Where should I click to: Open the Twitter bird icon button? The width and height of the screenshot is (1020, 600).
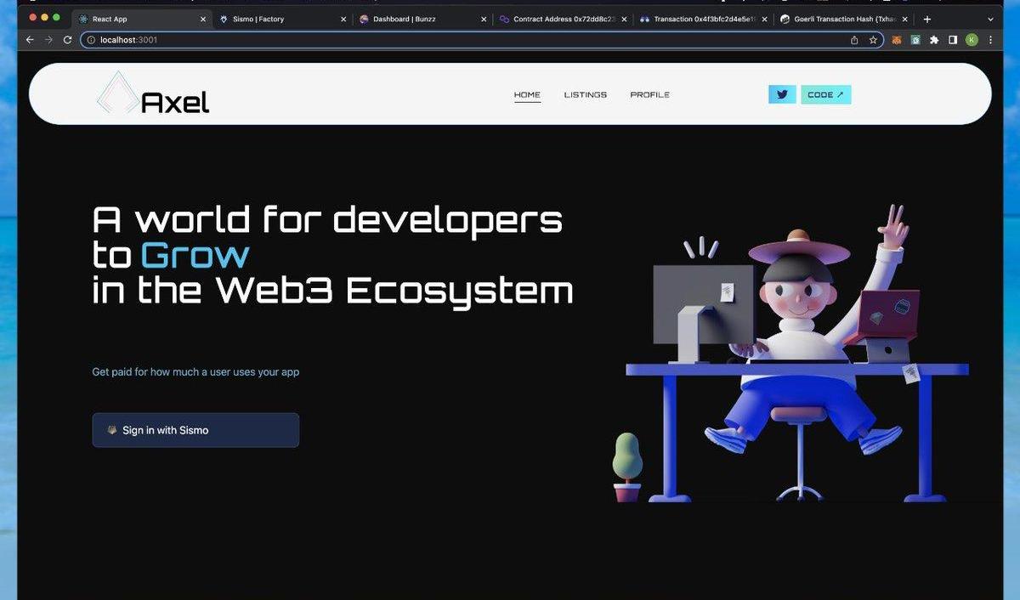pos(782,94)
